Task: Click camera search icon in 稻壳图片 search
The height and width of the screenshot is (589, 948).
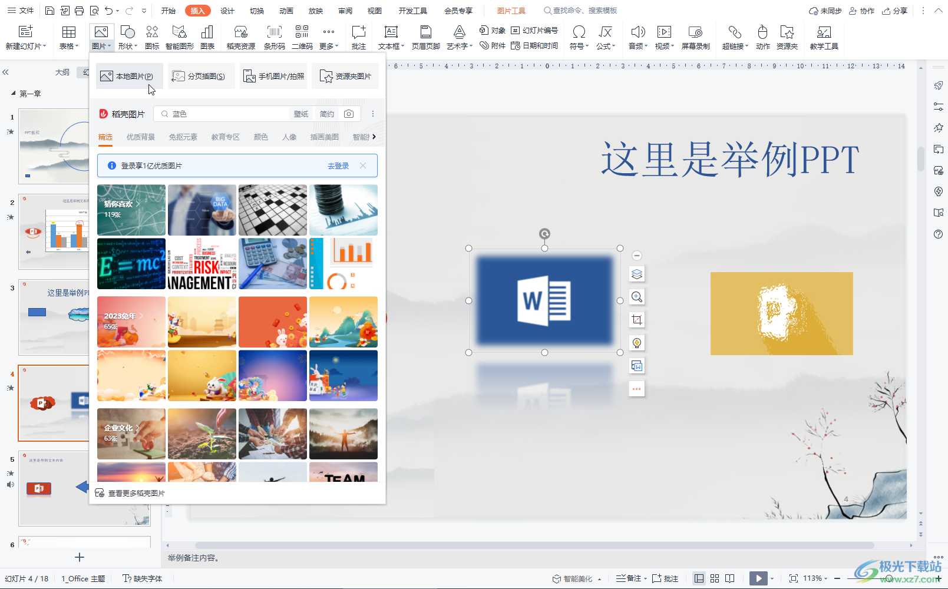Action: [349, 114]
